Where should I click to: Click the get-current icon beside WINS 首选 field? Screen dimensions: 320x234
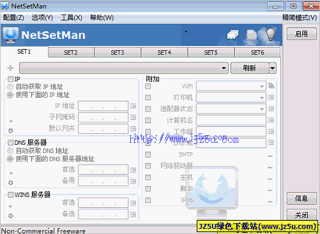click(133, 203)
